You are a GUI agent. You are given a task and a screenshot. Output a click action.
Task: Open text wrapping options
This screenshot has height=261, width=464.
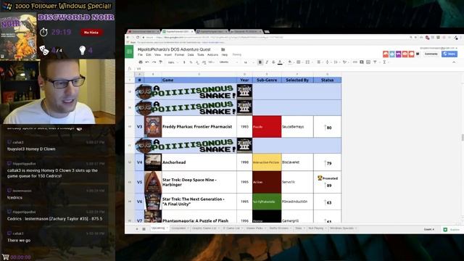[x=336, y=62]
